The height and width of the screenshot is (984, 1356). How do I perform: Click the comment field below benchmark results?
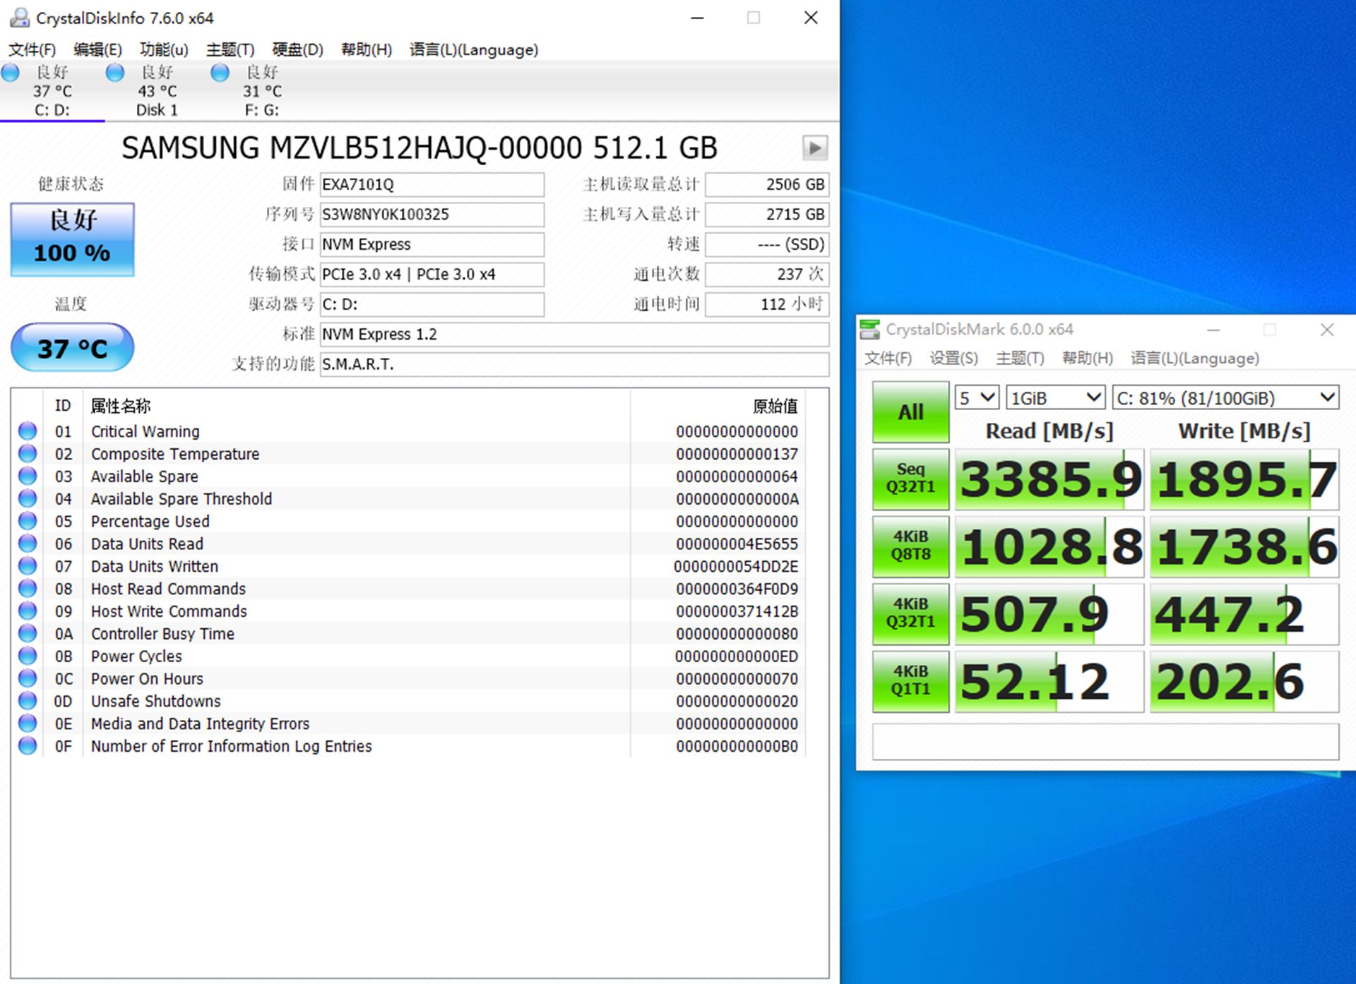pos(1105,741)
